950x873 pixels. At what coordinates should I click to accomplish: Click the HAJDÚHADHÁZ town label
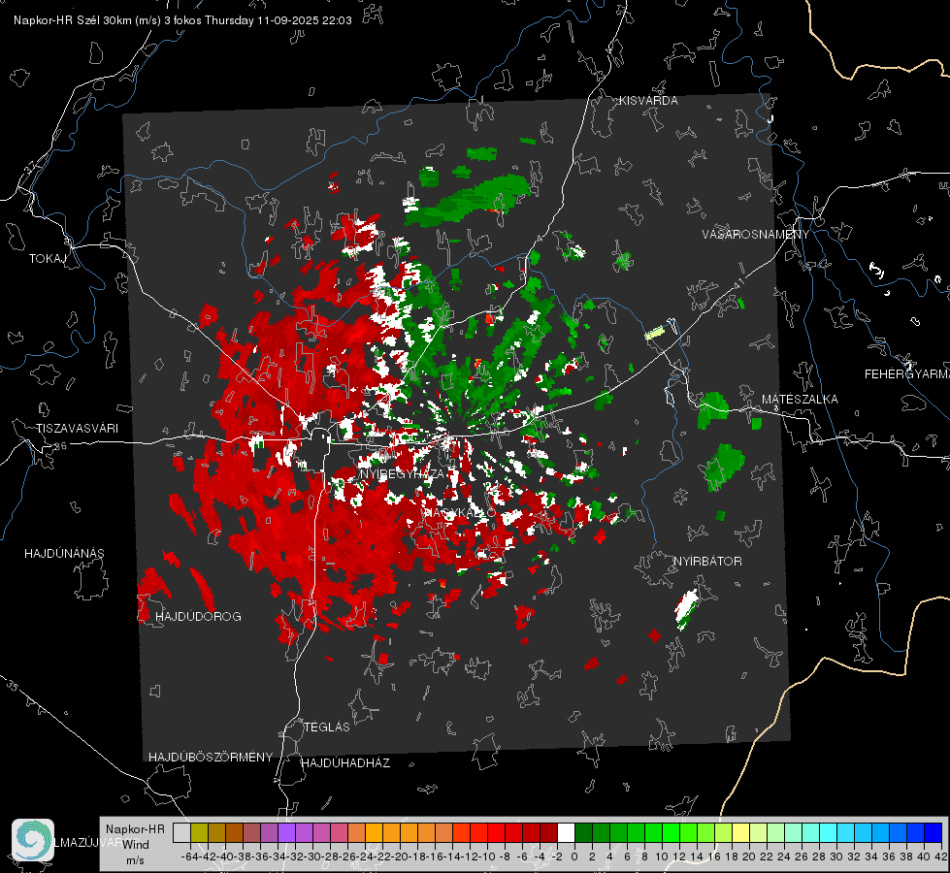[345, 763]
